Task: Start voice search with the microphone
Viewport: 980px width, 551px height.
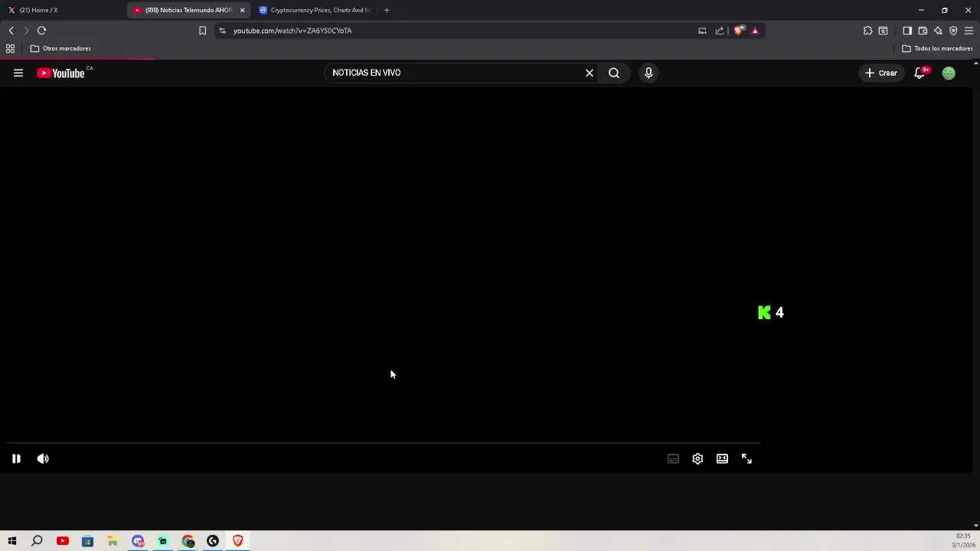Action: (648, 73)
